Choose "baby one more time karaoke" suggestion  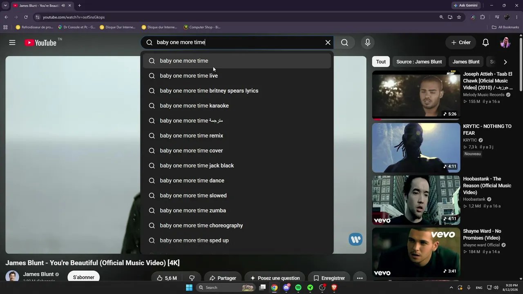click(x=237, y=106)
